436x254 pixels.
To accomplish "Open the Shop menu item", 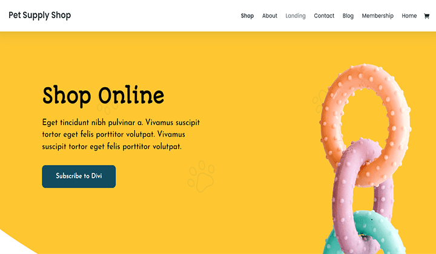I will [x=247, y=16].
